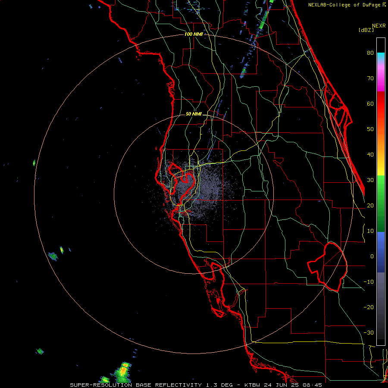This screenshot has height=388, width=388.
Task: Click the -20 value on dBZ scale
Action: click(369, 307)
